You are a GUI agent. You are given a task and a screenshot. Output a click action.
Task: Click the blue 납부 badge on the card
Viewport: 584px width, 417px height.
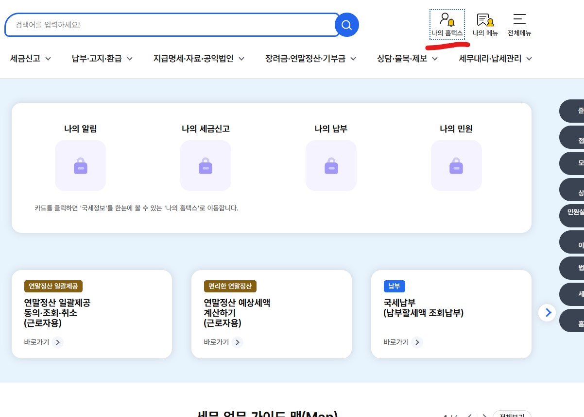pyautogui.click(x=394, y=286)
